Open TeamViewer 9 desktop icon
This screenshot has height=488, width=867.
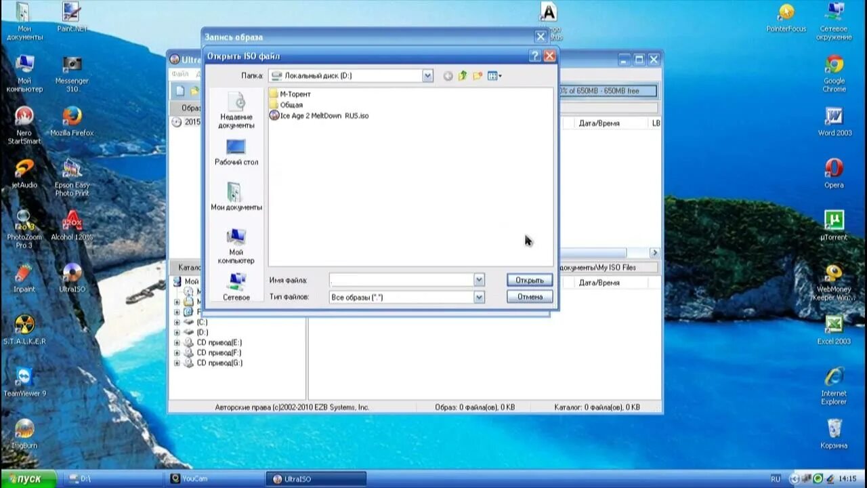click(x=24, y=383)
